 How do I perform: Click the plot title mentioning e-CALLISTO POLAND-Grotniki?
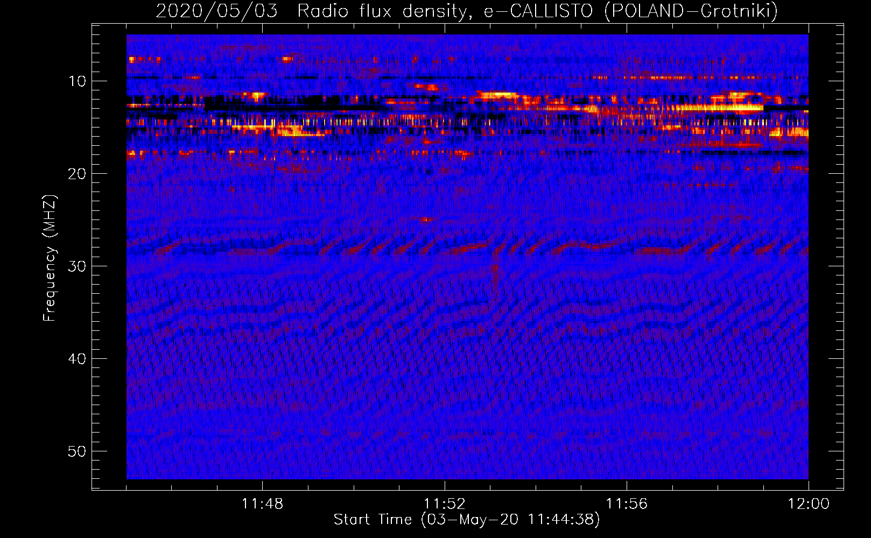coord(467,11)
